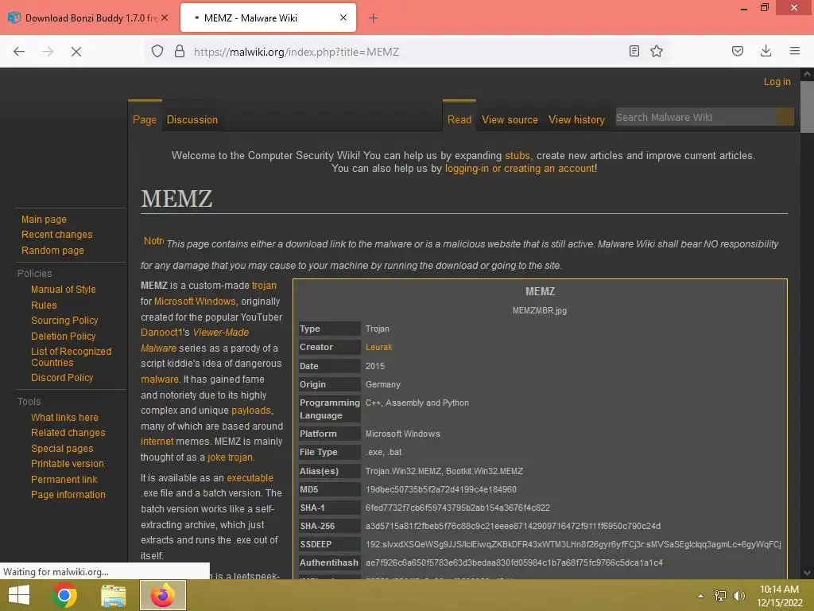The height and width of the screenshot is (611, 814).
Task: Open the Danooct1 link
Action: [161, 332]
